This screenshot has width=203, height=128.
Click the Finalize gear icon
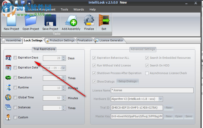tap(89, 20)
